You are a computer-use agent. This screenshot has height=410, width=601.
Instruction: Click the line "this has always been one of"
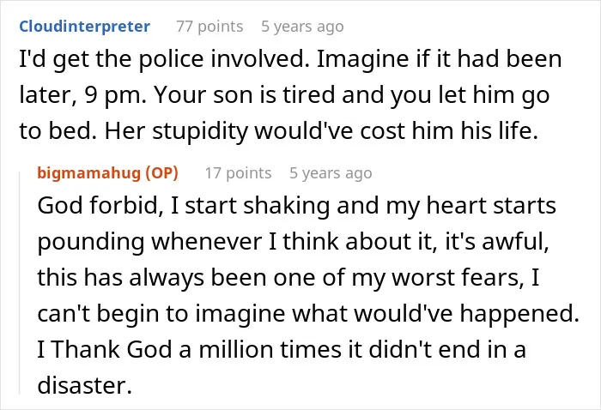288,278
